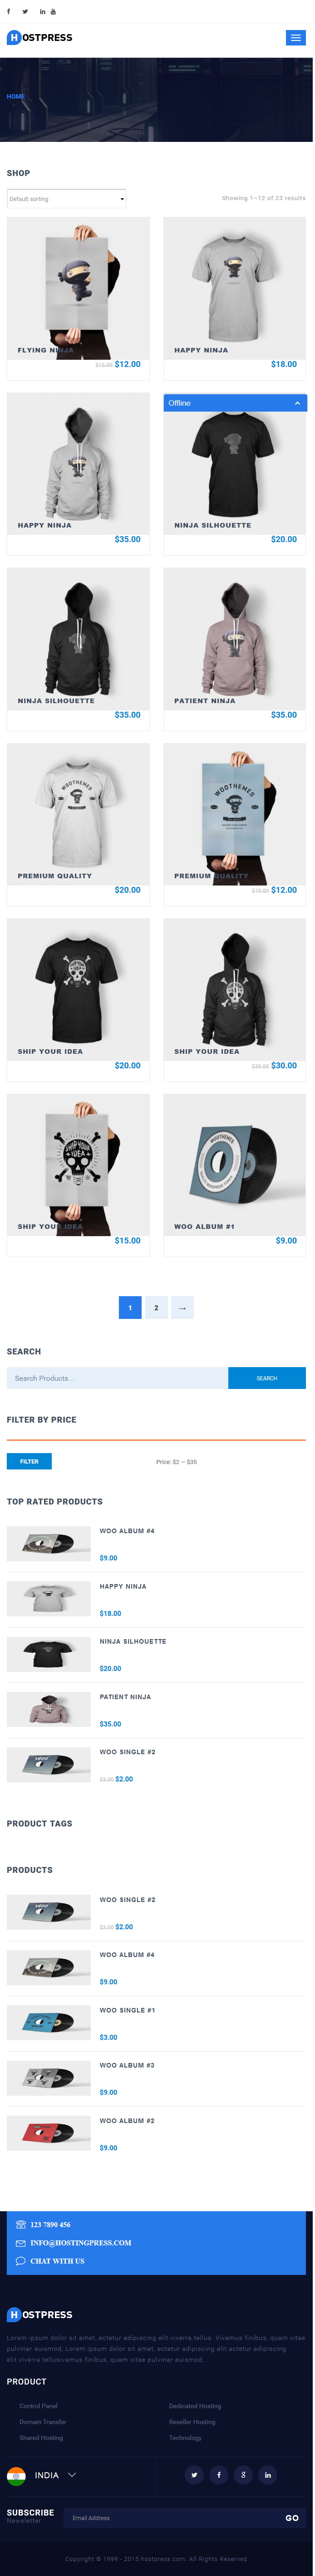
Task: Click the price range slider bar
Action: tap(157, 1440)
